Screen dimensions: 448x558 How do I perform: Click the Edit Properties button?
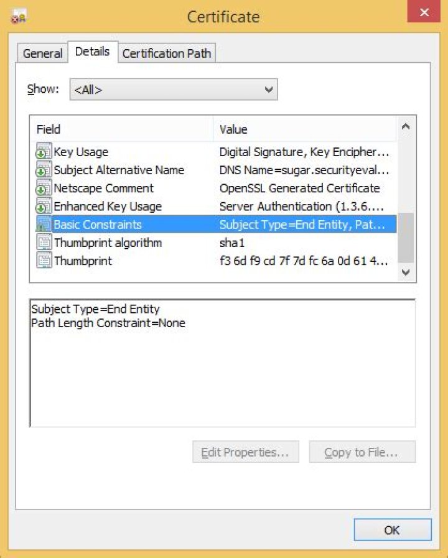click(246, 452)
